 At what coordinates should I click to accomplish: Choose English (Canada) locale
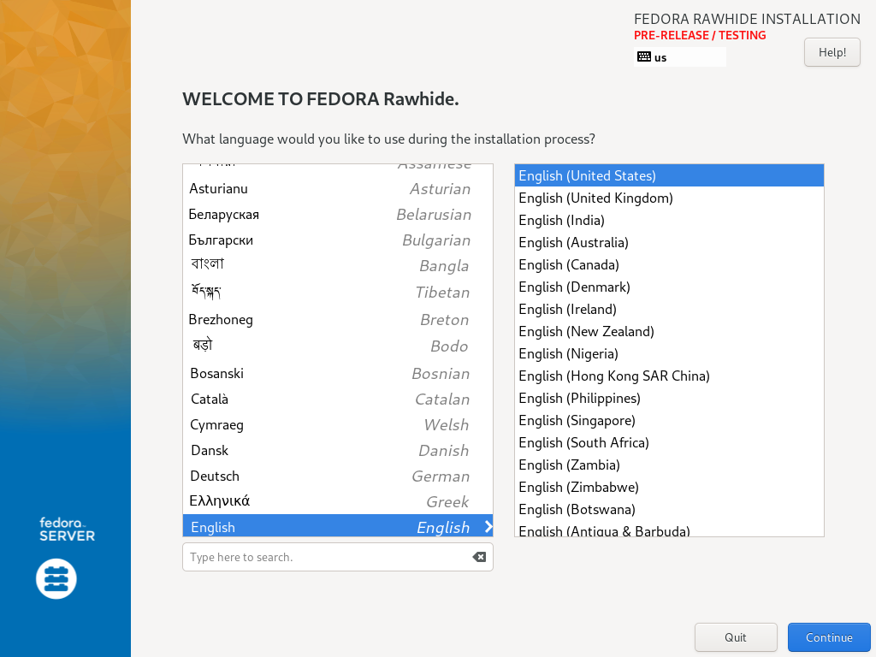click(x=669, y=265)
